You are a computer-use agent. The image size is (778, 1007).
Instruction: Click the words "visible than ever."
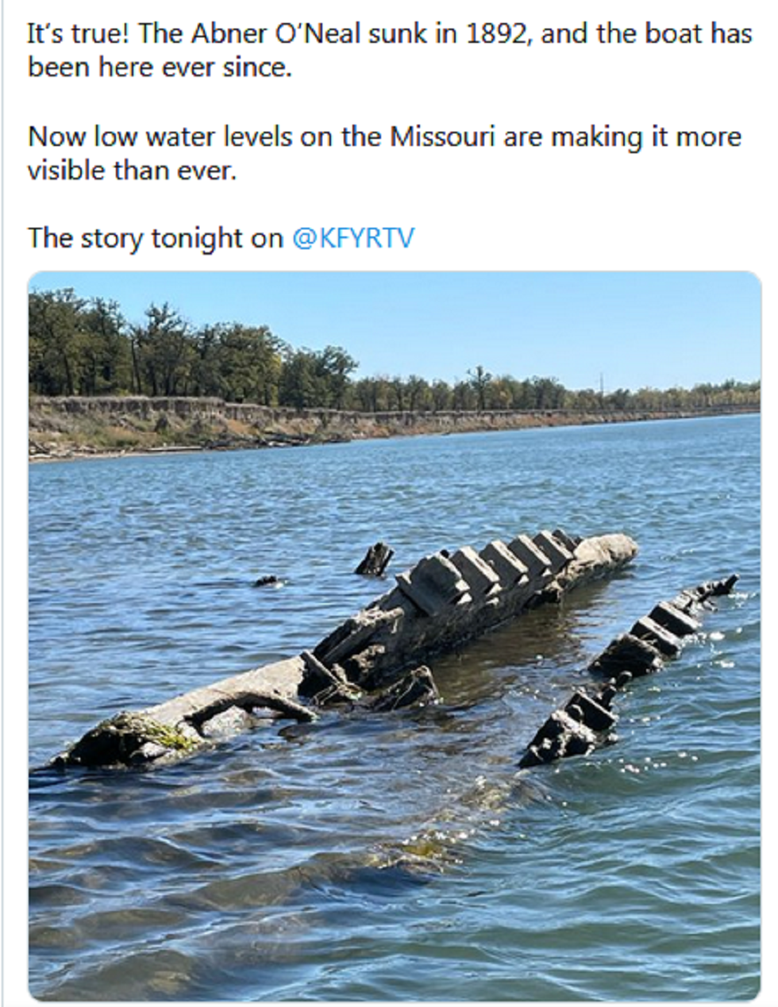click(132, 171)
